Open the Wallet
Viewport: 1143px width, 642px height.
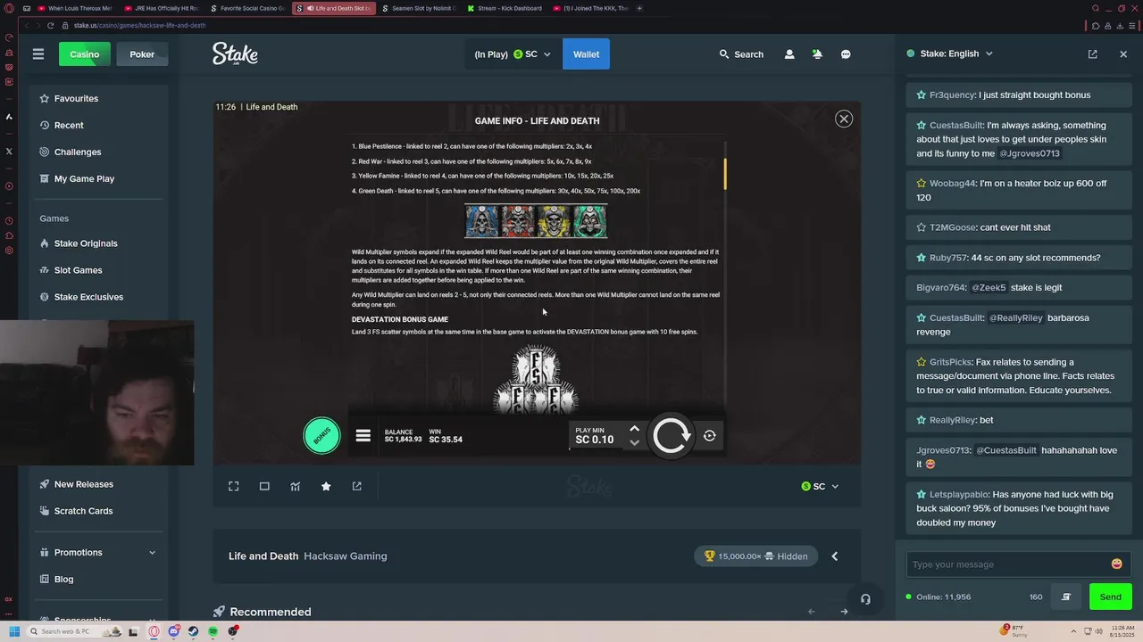coord(586,54)
